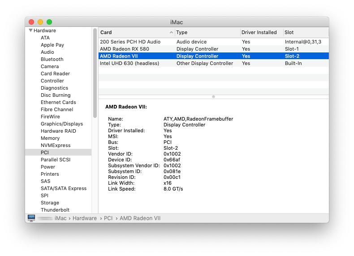Click the Card column sort arrow
The image size is (354, 256).
point(171,33)
